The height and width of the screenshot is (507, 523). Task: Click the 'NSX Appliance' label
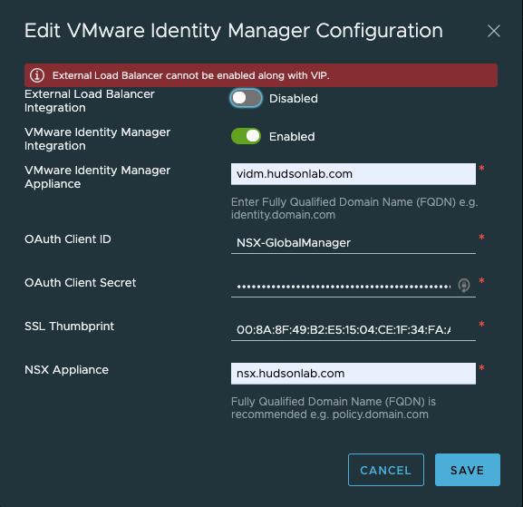pyautogui.click(x=66, y=370)
